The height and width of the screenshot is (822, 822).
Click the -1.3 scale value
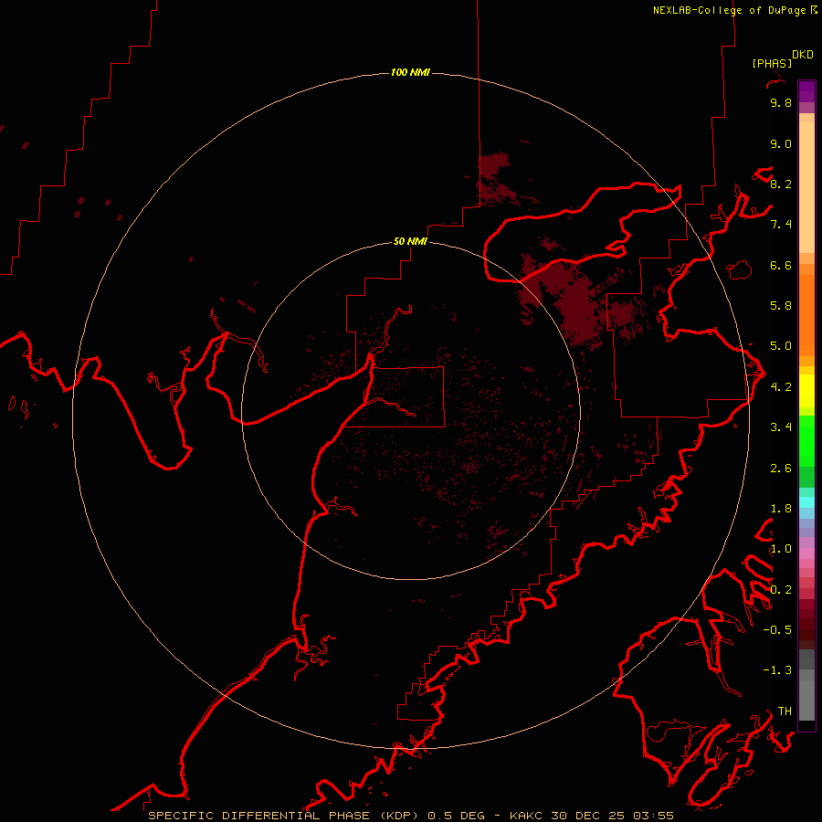[x=777, y=670]
